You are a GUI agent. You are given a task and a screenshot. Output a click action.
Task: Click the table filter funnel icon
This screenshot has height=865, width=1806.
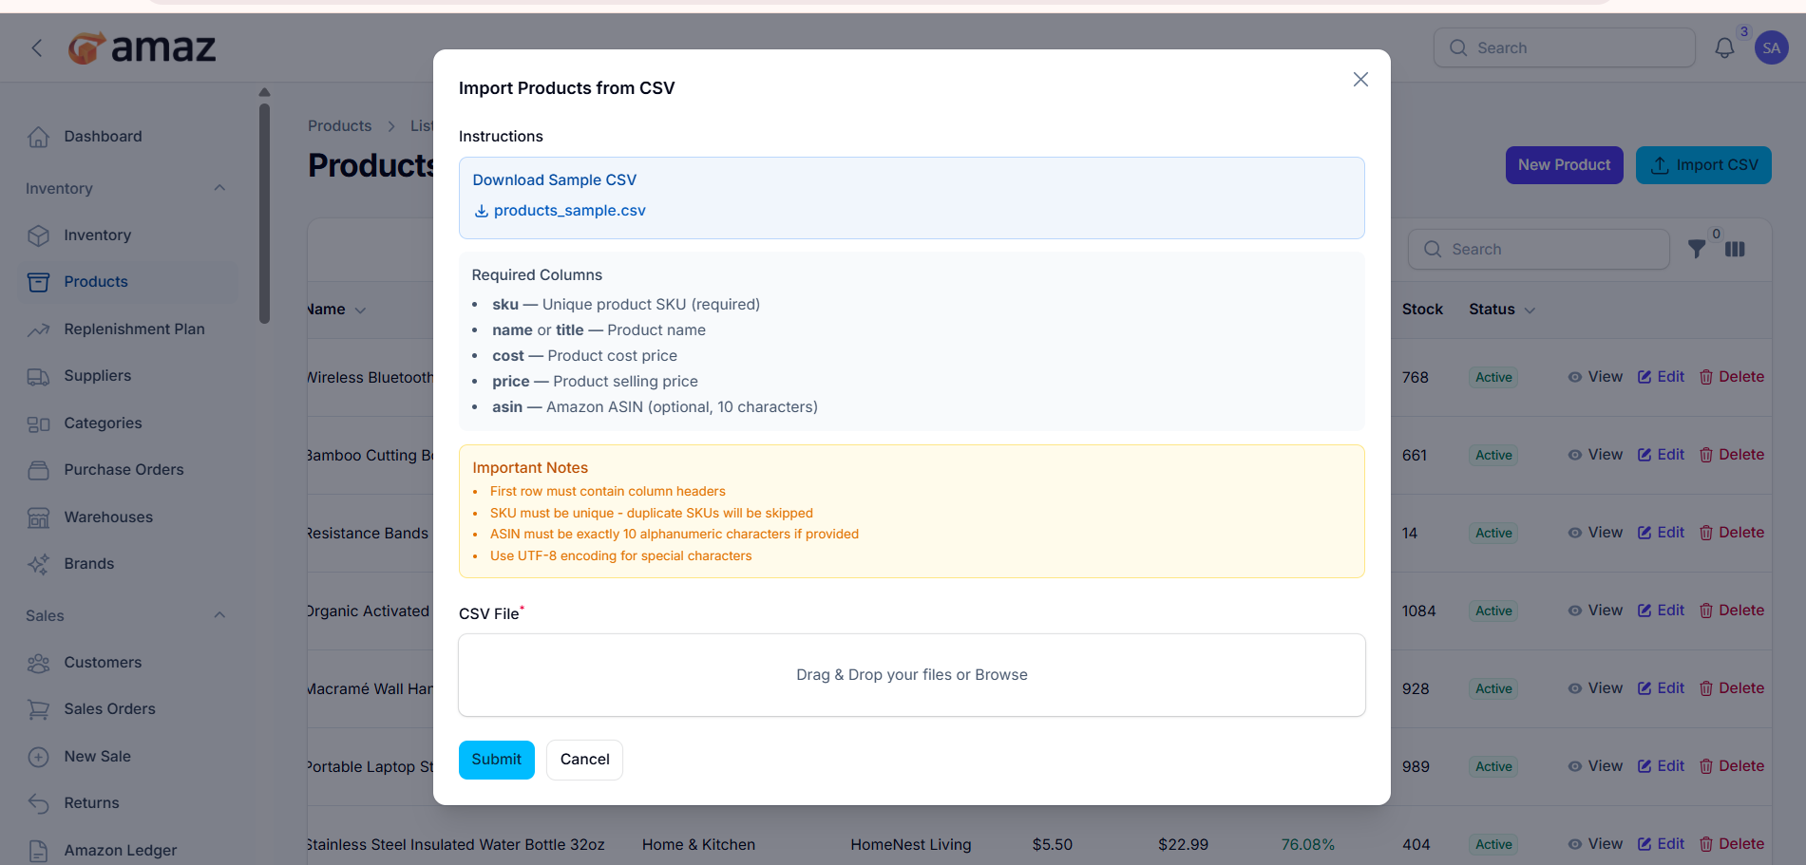tap(1696, 249)
